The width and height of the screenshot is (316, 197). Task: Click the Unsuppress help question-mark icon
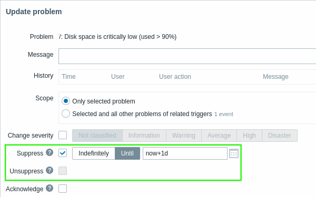click(x=50, y=170)
